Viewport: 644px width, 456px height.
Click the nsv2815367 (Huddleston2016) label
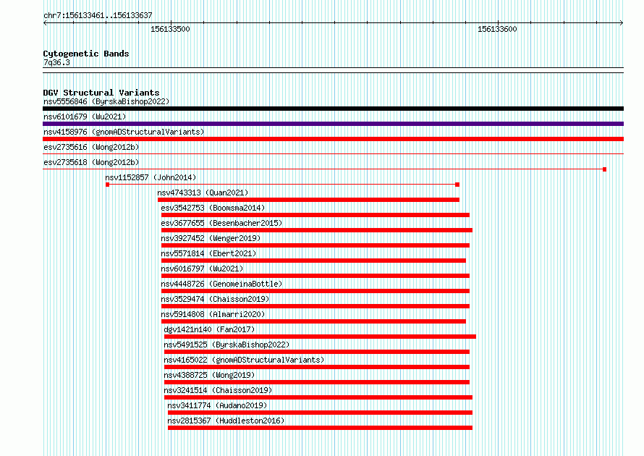[x=226, y=421]
